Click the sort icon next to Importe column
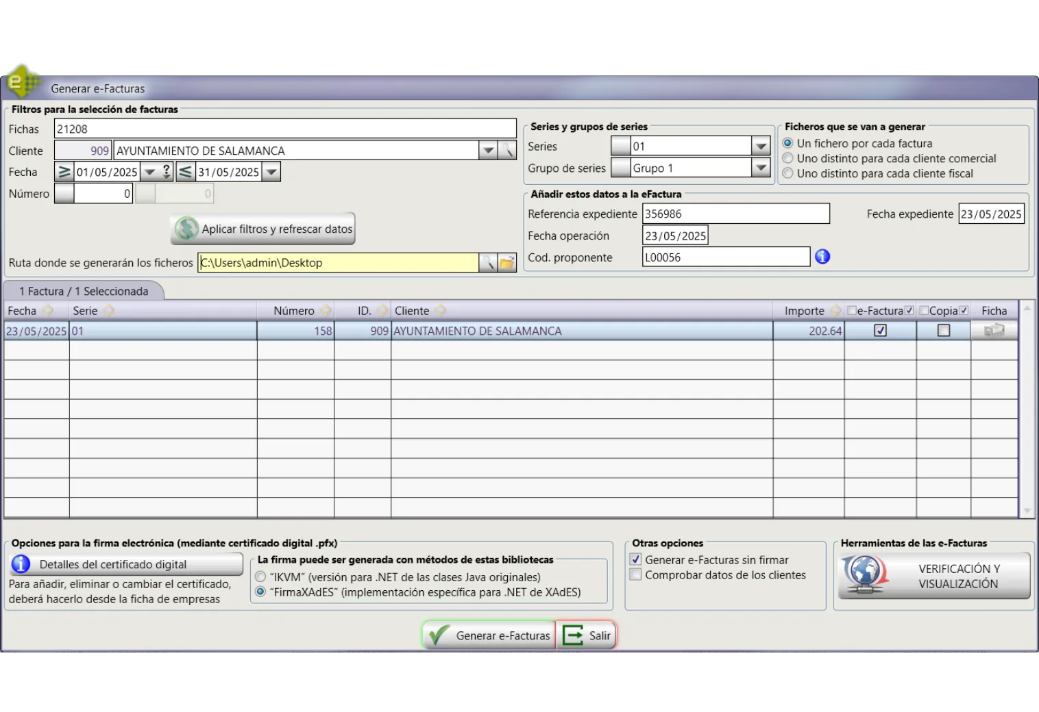The height and width of the screenshot is (712, 1039). (835, 311)
